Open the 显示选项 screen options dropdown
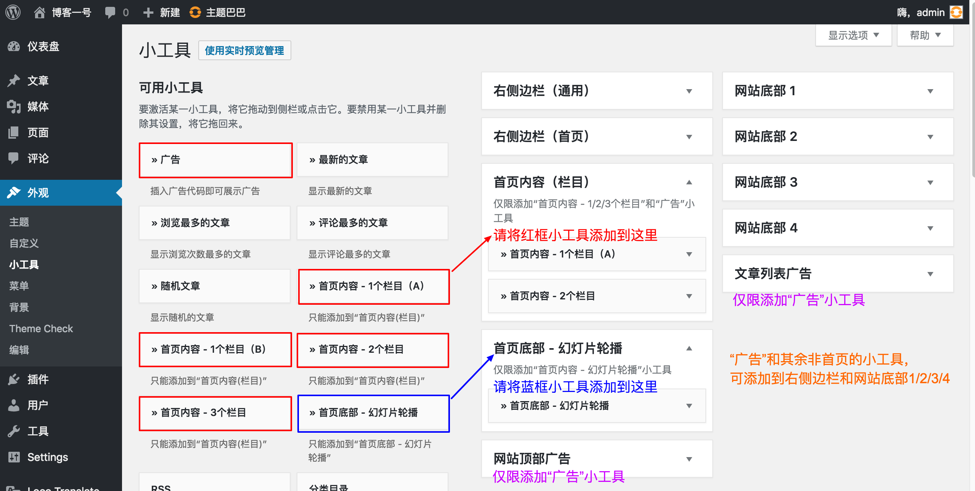The image size is (975, 491). pyautogui.click(x=853, y=35)
